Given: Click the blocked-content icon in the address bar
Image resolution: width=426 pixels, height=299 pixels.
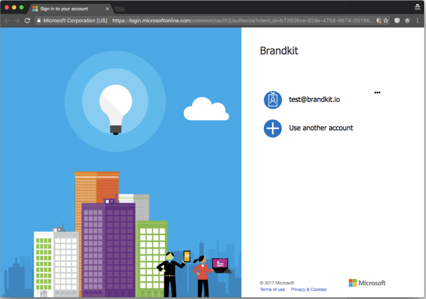Looking at the screenshot, I should (x=379, y=21).
